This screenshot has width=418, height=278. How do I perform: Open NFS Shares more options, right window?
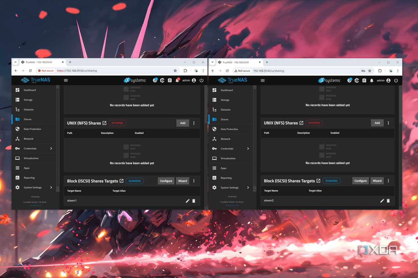click(388, 123)
